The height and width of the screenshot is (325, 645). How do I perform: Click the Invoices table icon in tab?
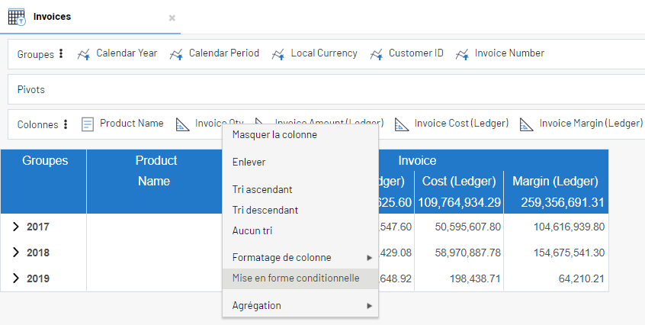click(16, 18)
